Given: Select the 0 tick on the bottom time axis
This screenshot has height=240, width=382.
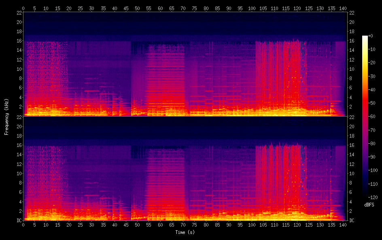Looking at the screenshot, I should tap(23, 225).
